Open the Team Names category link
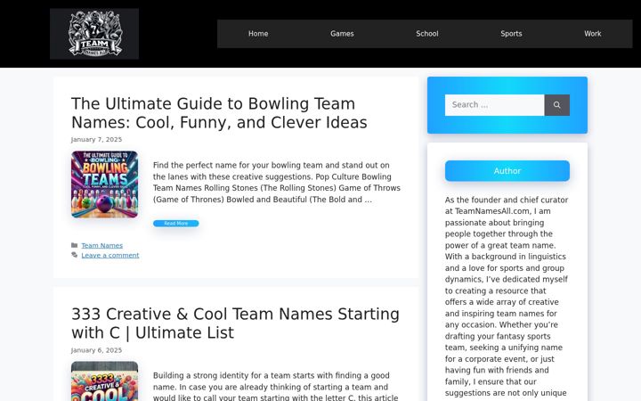The image size is (641, 401). 102,246
